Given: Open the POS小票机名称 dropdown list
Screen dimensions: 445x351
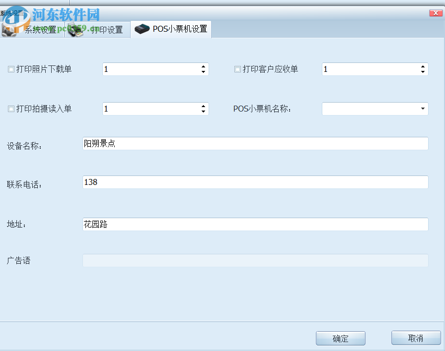Looking at the screenshot, I should (x=423, y=109).
